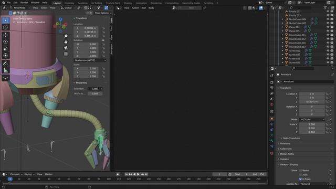Open the Edit menu
Viewport: 336px width, 189px height.
point(15,3)
